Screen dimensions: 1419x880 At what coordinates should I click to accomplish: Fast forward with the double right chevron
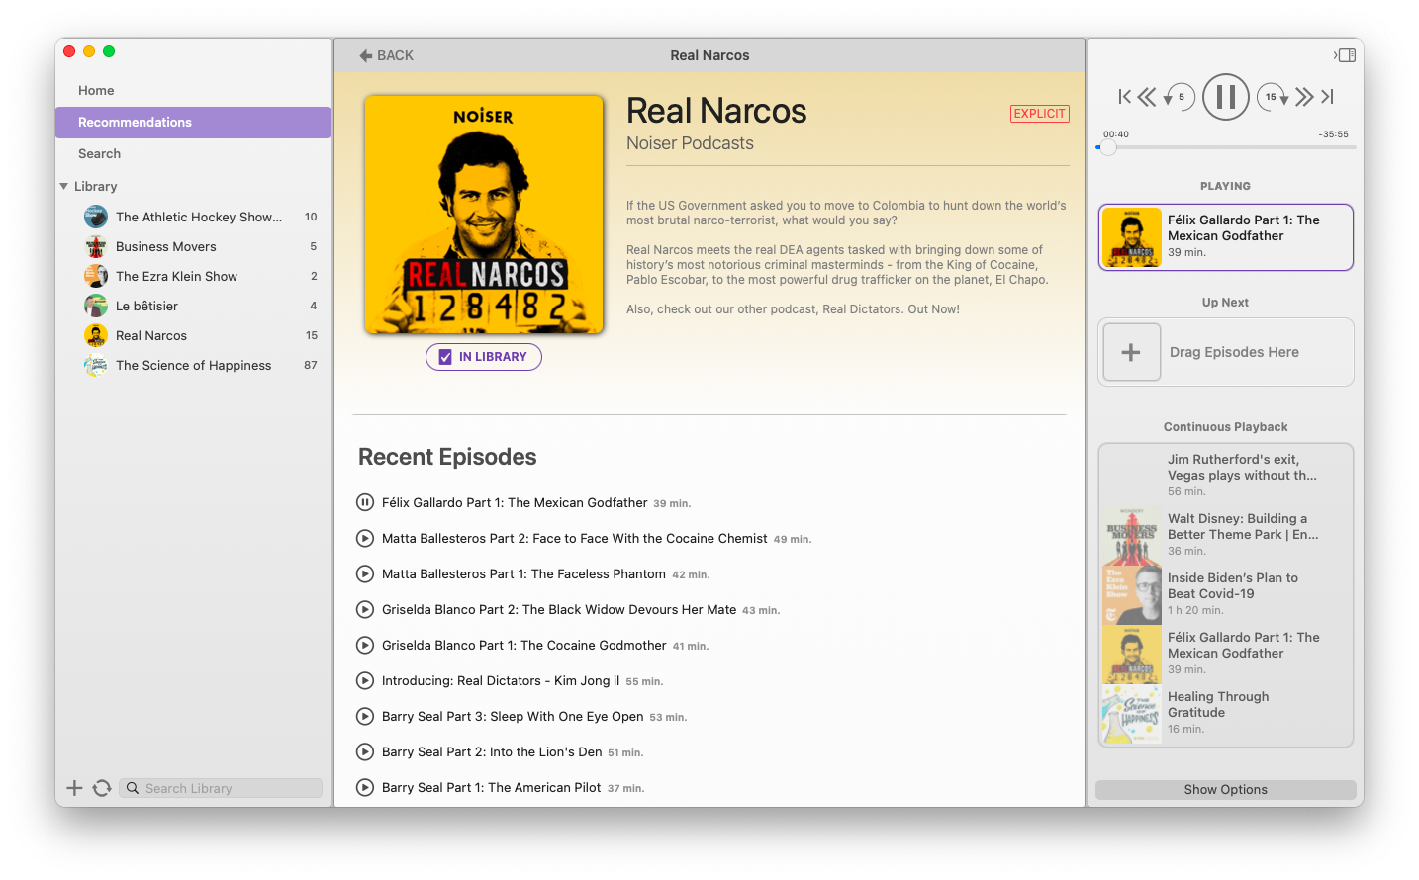[x=1304, y=97]
